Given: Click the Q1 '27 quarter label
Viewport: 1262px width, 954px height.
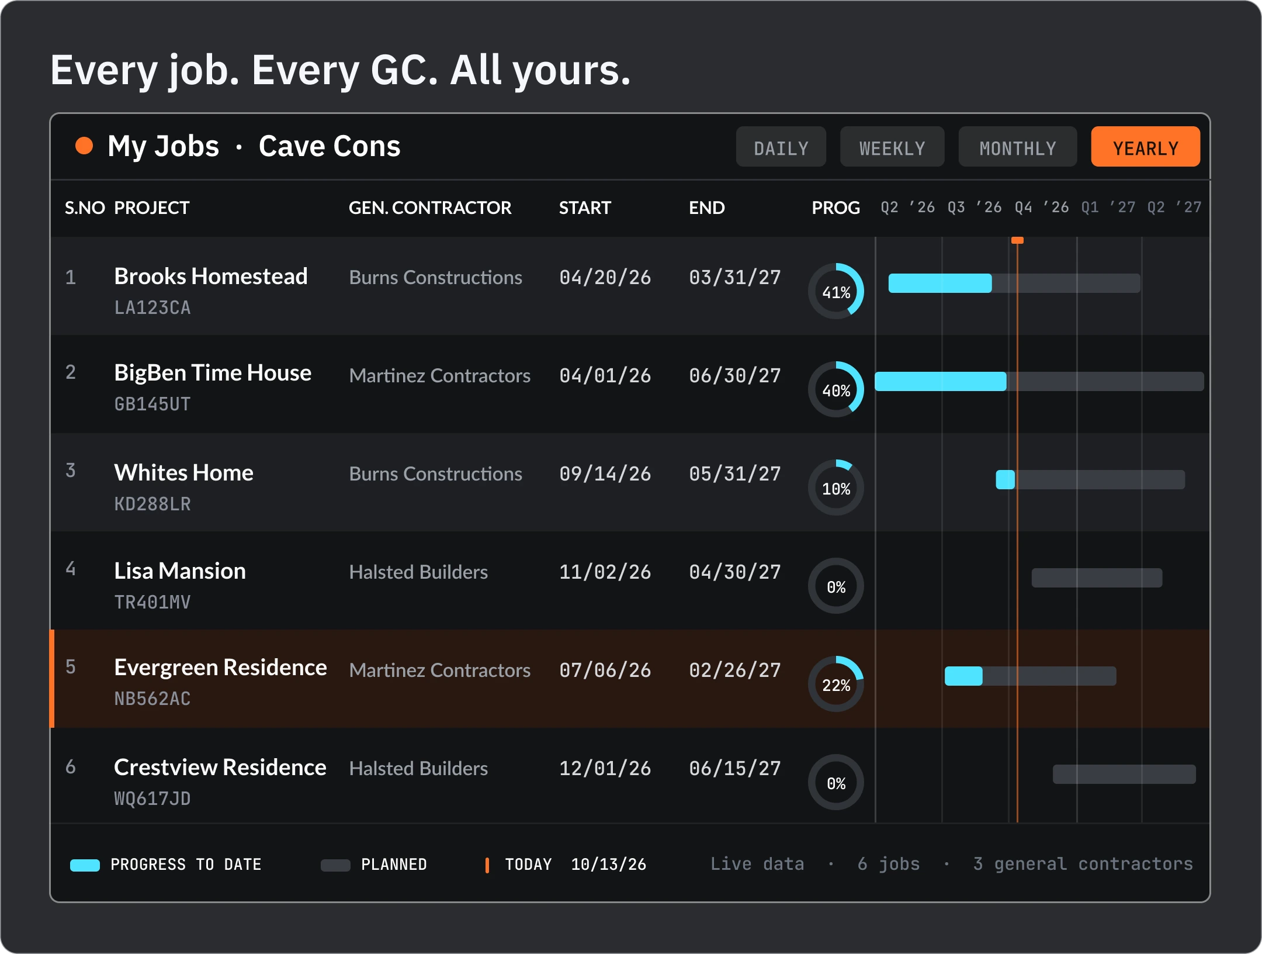Looking at the screenshot, I should (x=1108, y=207).
